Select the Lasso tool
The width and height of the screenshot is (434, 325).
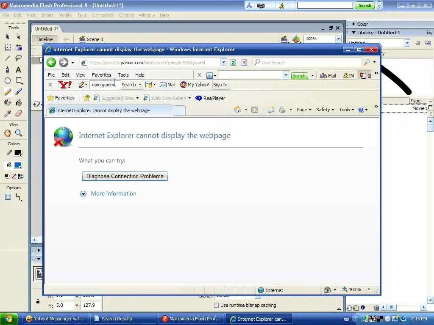pyautogui.click(x=19, y=58)
